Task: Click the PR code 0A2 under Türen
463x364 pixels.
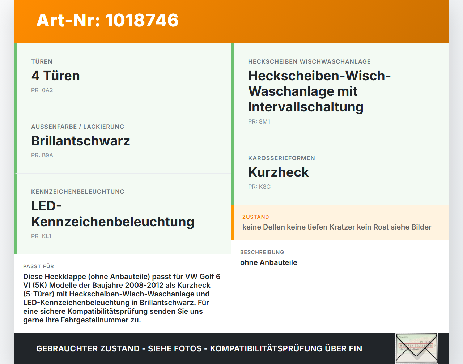Action: [x=42, y=90]
